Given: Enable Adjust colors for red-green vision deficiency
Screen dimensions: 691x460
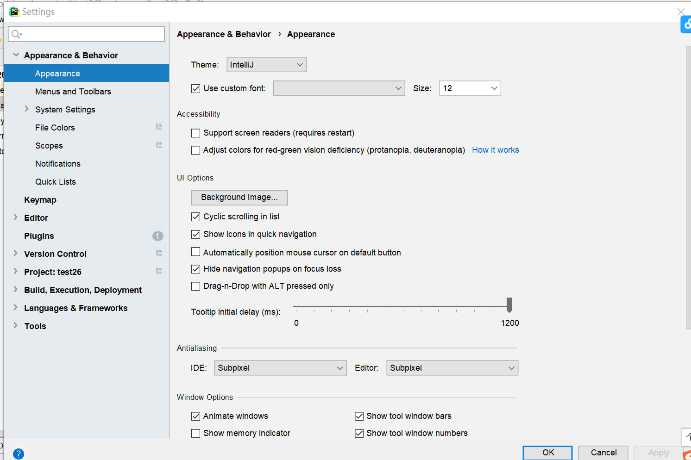Looking at the screenshot, I should pyautogui.click(x=196, y=150).
